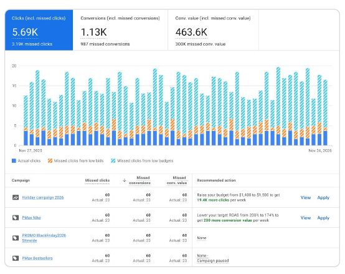Click the 3.19K missed clicks text
345x274 pixels.
pos(32,44)
